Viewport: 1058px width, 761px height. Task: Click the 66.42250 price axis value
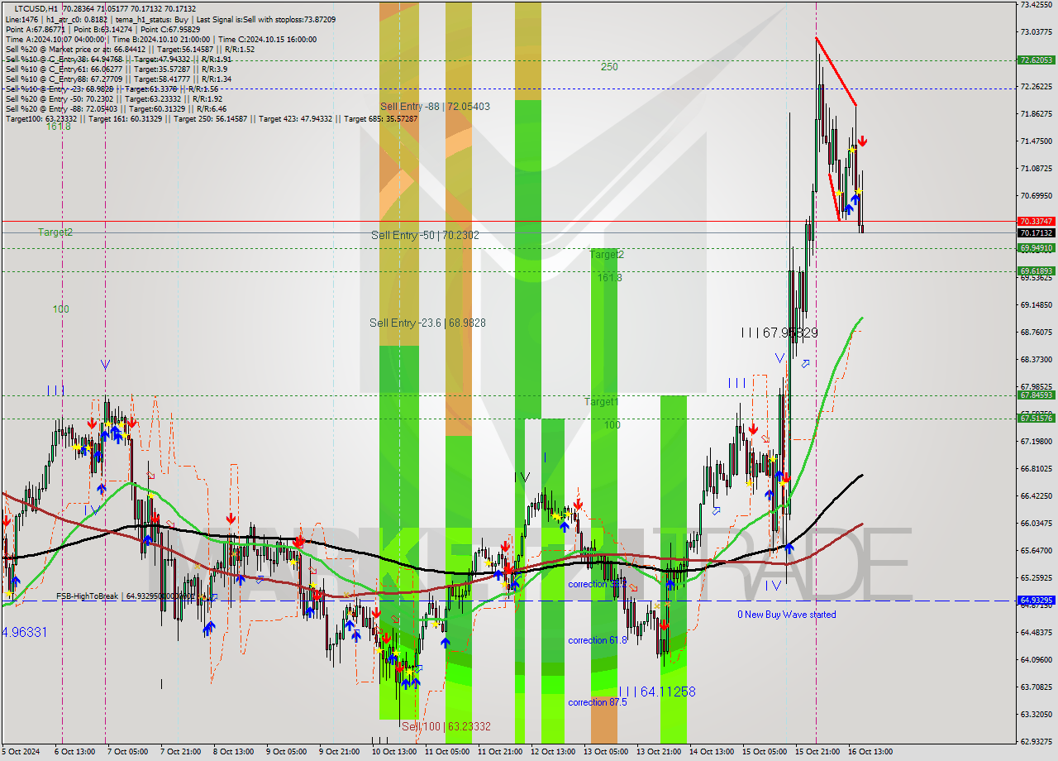click(1037, 496)
